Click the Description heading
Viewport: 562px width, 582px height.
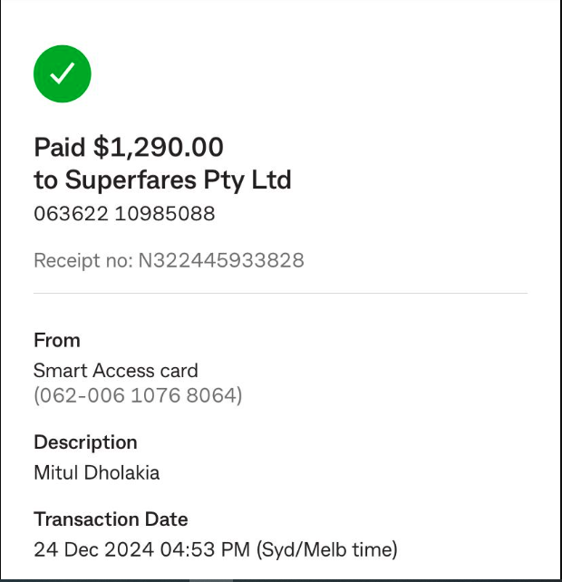pyautogui.click(x=86, y=442)
